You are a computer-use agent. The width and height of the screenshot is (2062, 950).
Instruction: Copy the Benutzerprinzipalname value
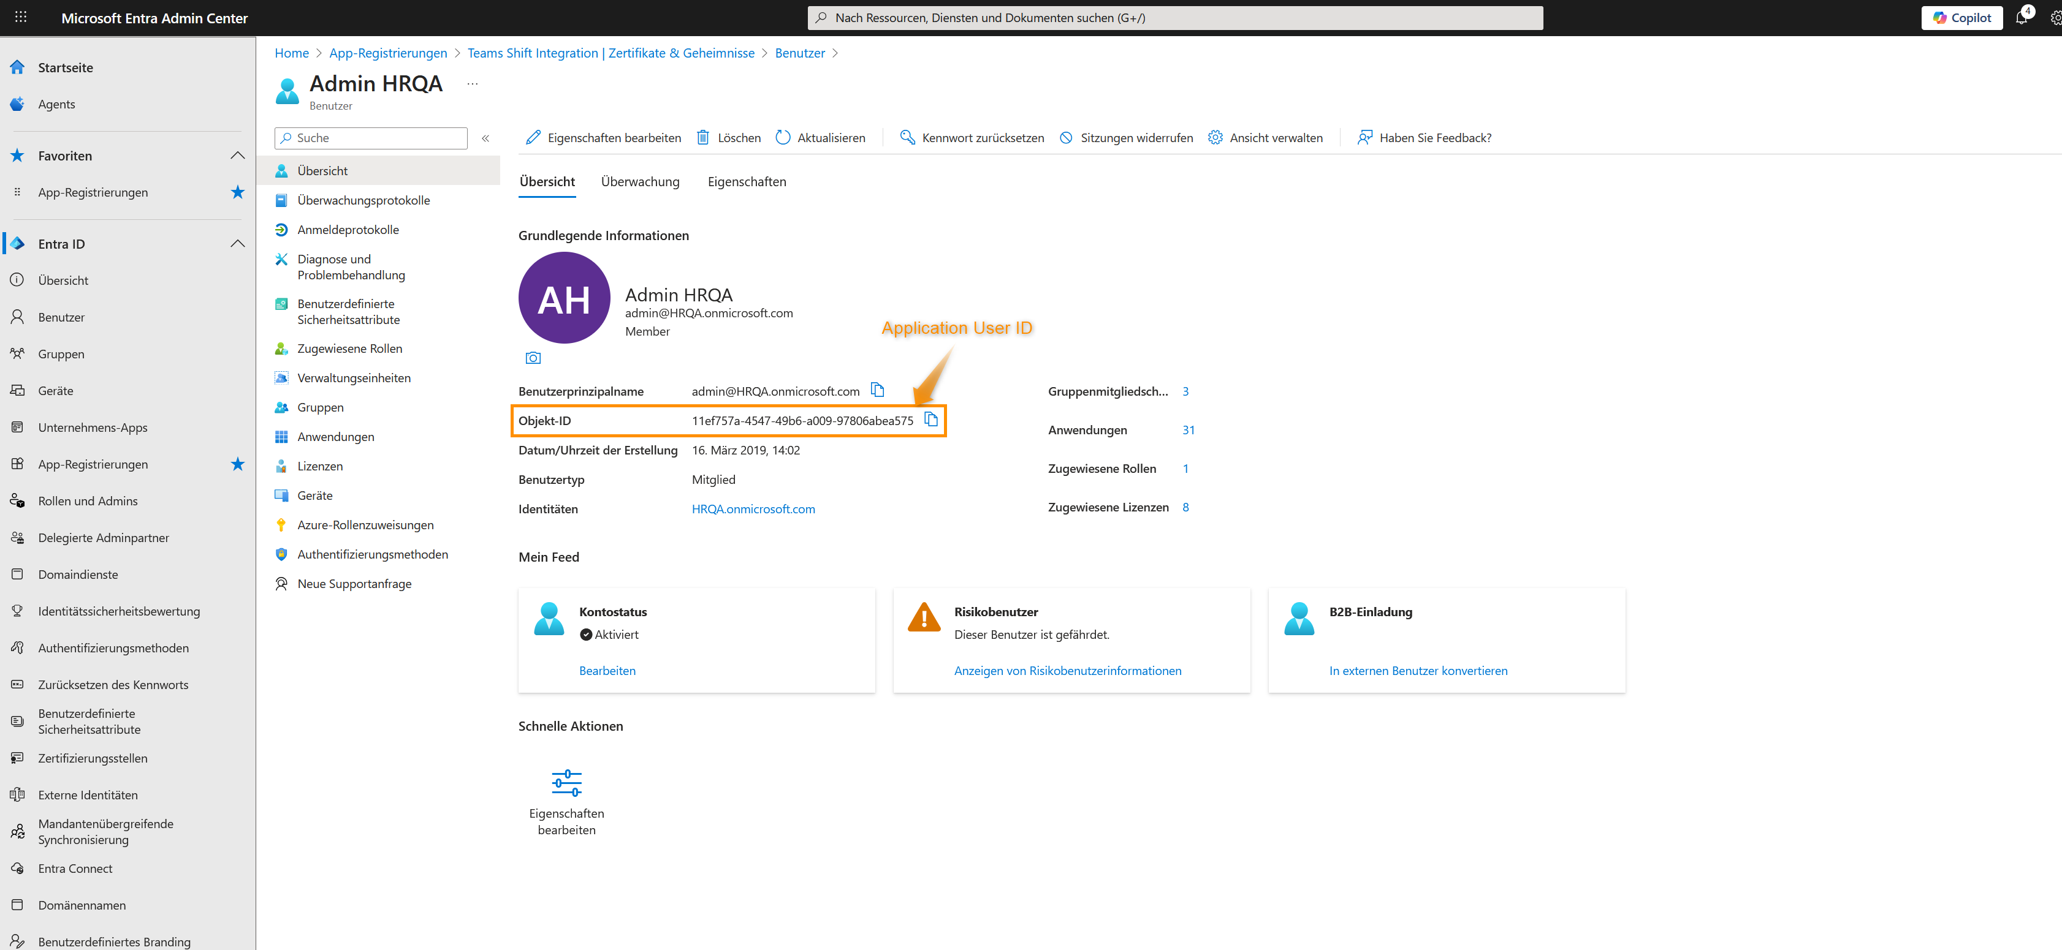point(877,390)
